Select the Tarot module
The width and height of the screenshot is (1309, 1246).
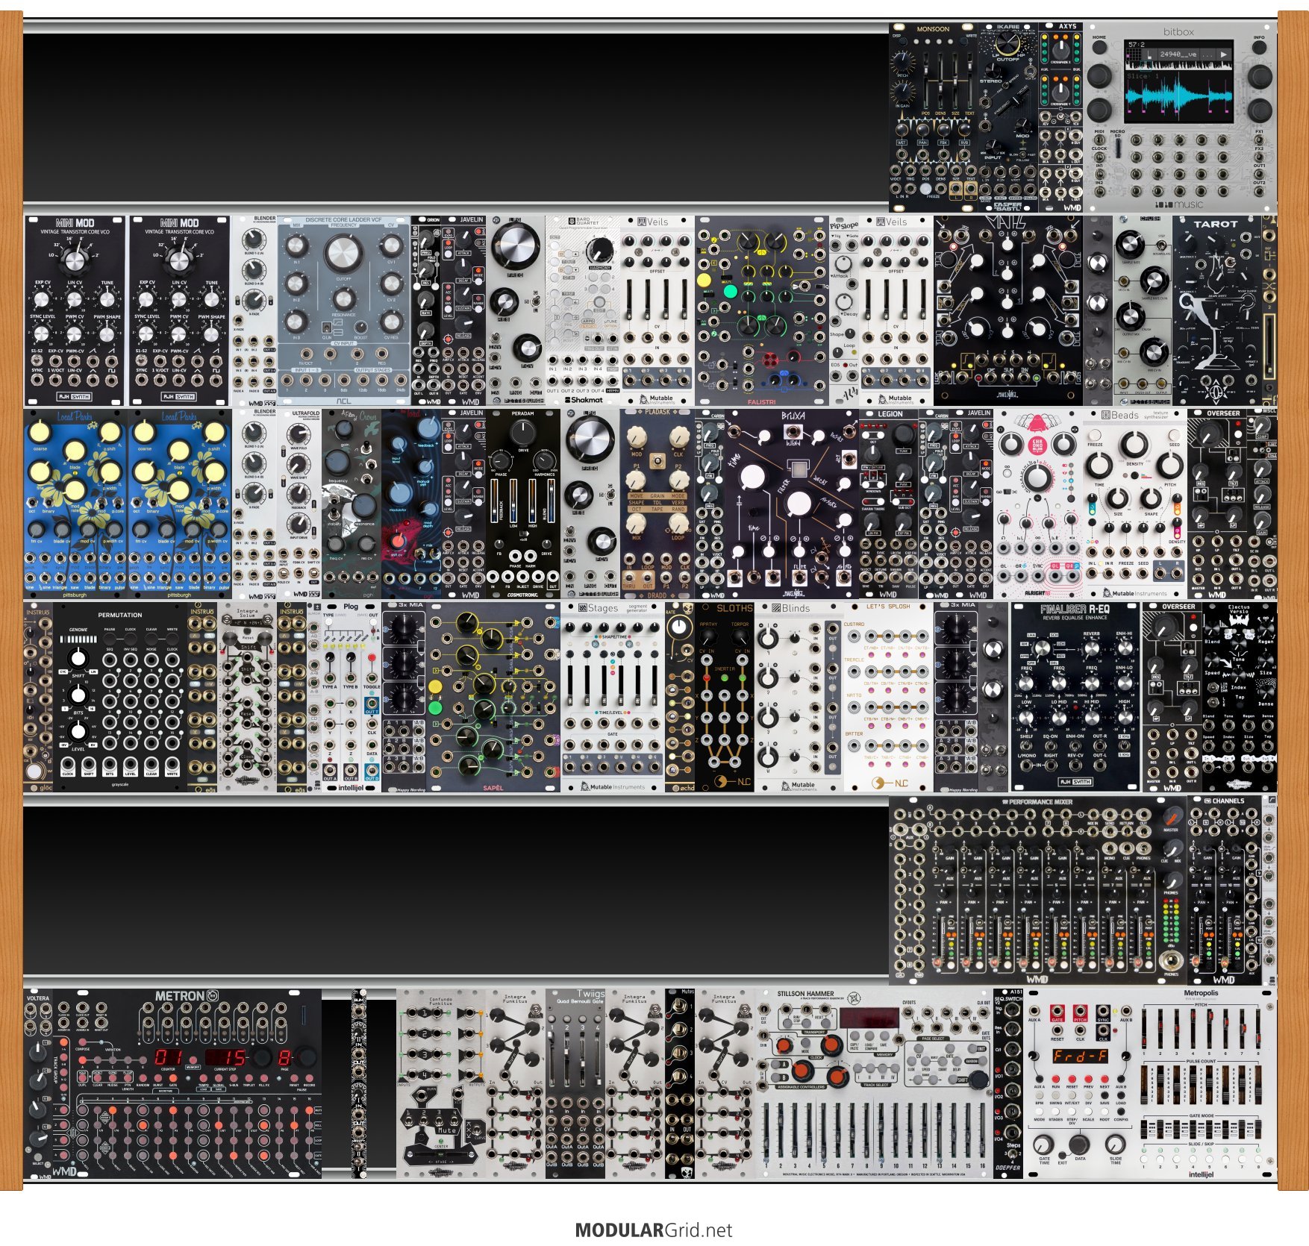coord(1217,311)
